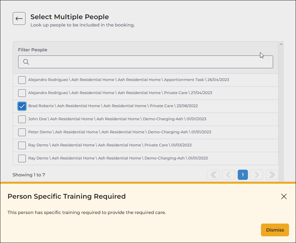Untick the Brad Roberts checkbox
Viewport: 296px width, 243px height.
tap(22, 106)
